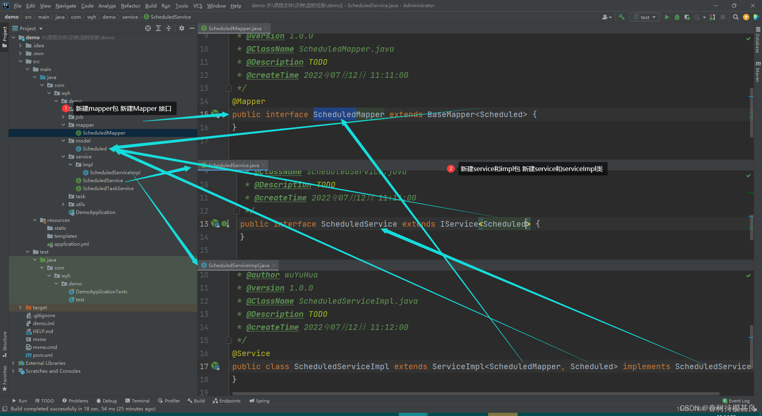Start debugging with the bug icon
This screenshot has width=762, height=416.
pos(677,17)
